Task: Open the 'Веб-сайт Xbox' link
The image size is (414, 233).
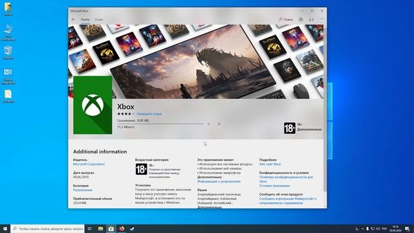Action: tap(270, 164)
